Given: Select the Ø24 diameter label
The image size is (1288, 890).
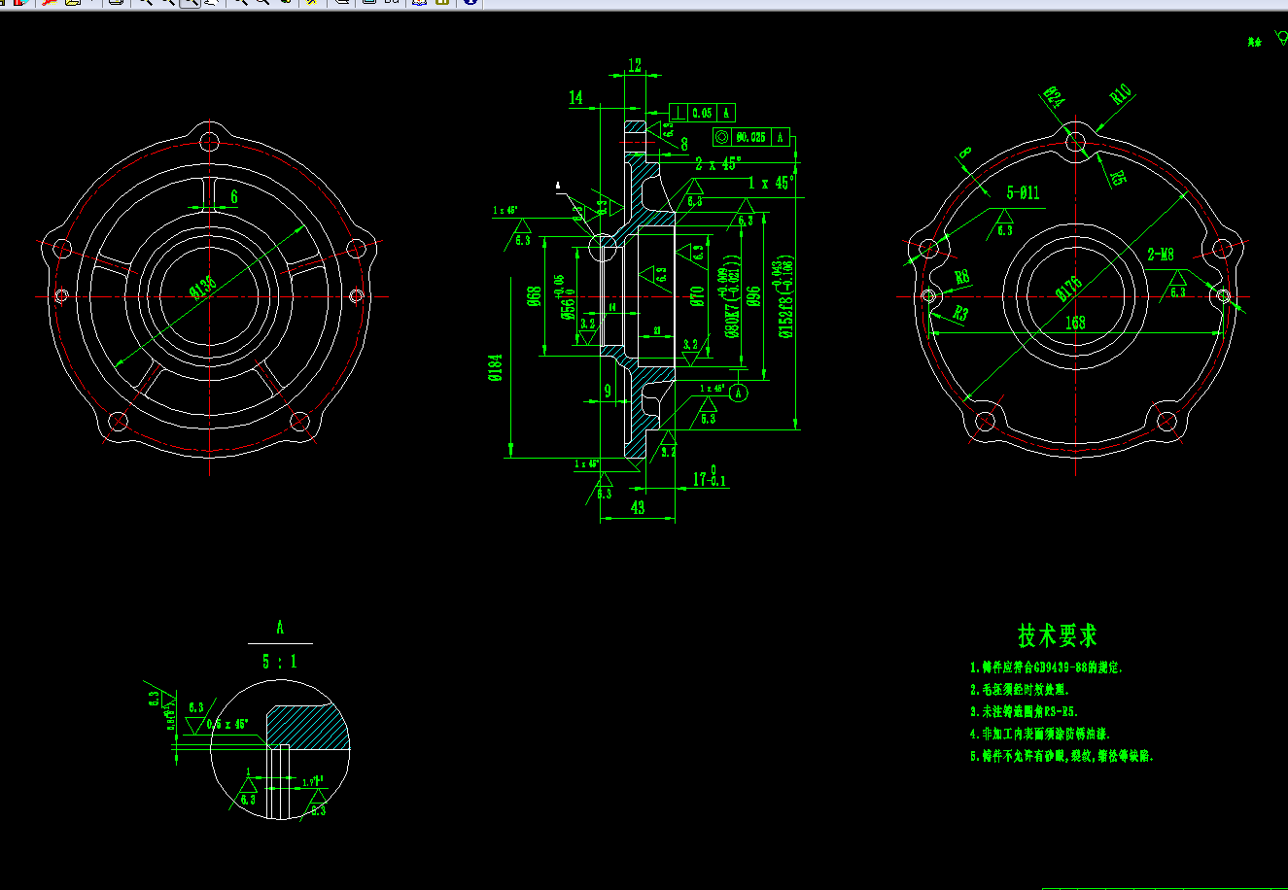Looking at the screenshot, I should [1053, 95].
